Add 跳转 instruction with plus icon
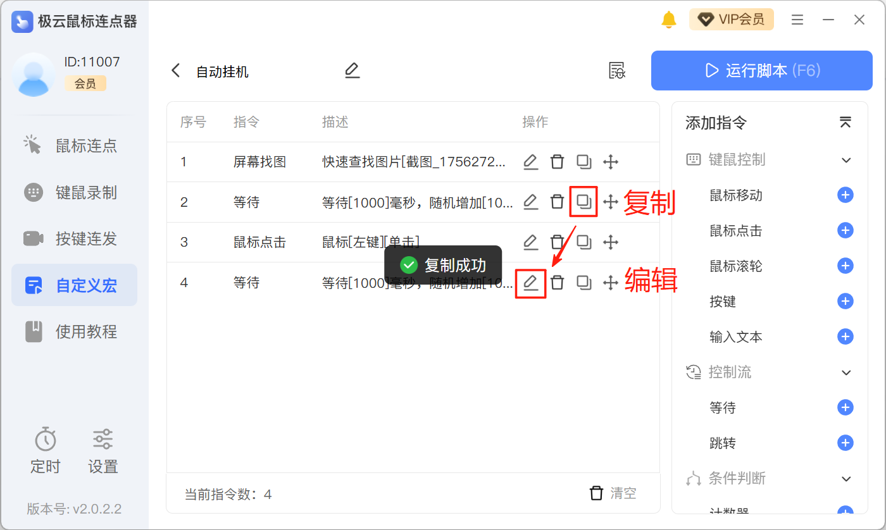This screenshot has width=886, height=530. click(x=845, y=443)
